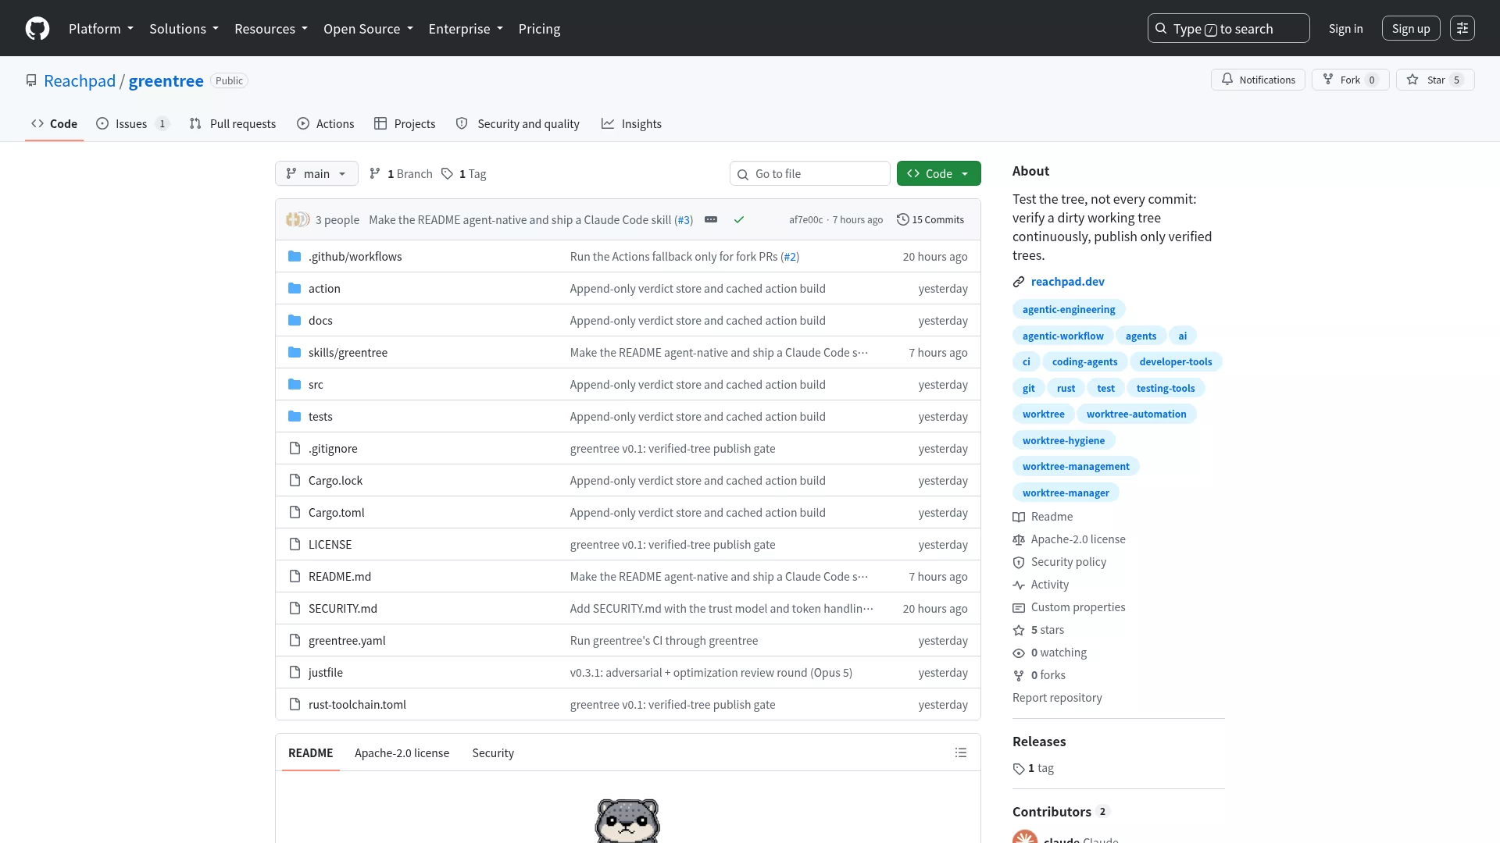The width and height of the screenshot is (1500, 843).
Task: Click the file icon beside .gitignore
Action: pos(295,448)
